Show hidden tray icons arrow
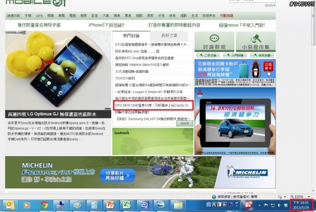316x212 pixels. point(259,206)
